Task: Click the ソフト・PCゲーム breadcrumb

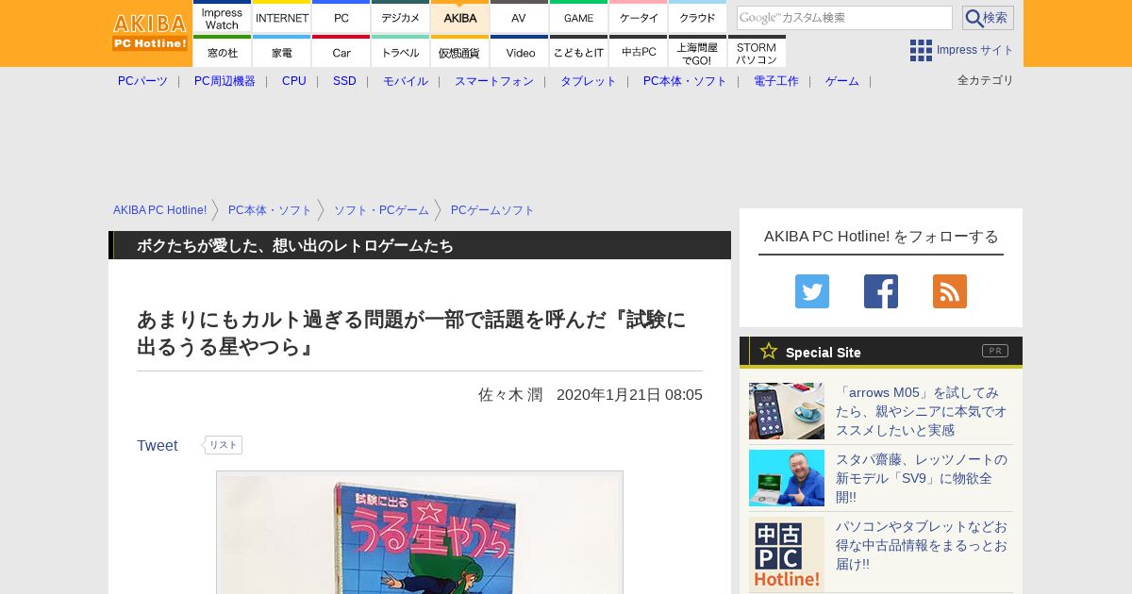Action: (381, 210)
